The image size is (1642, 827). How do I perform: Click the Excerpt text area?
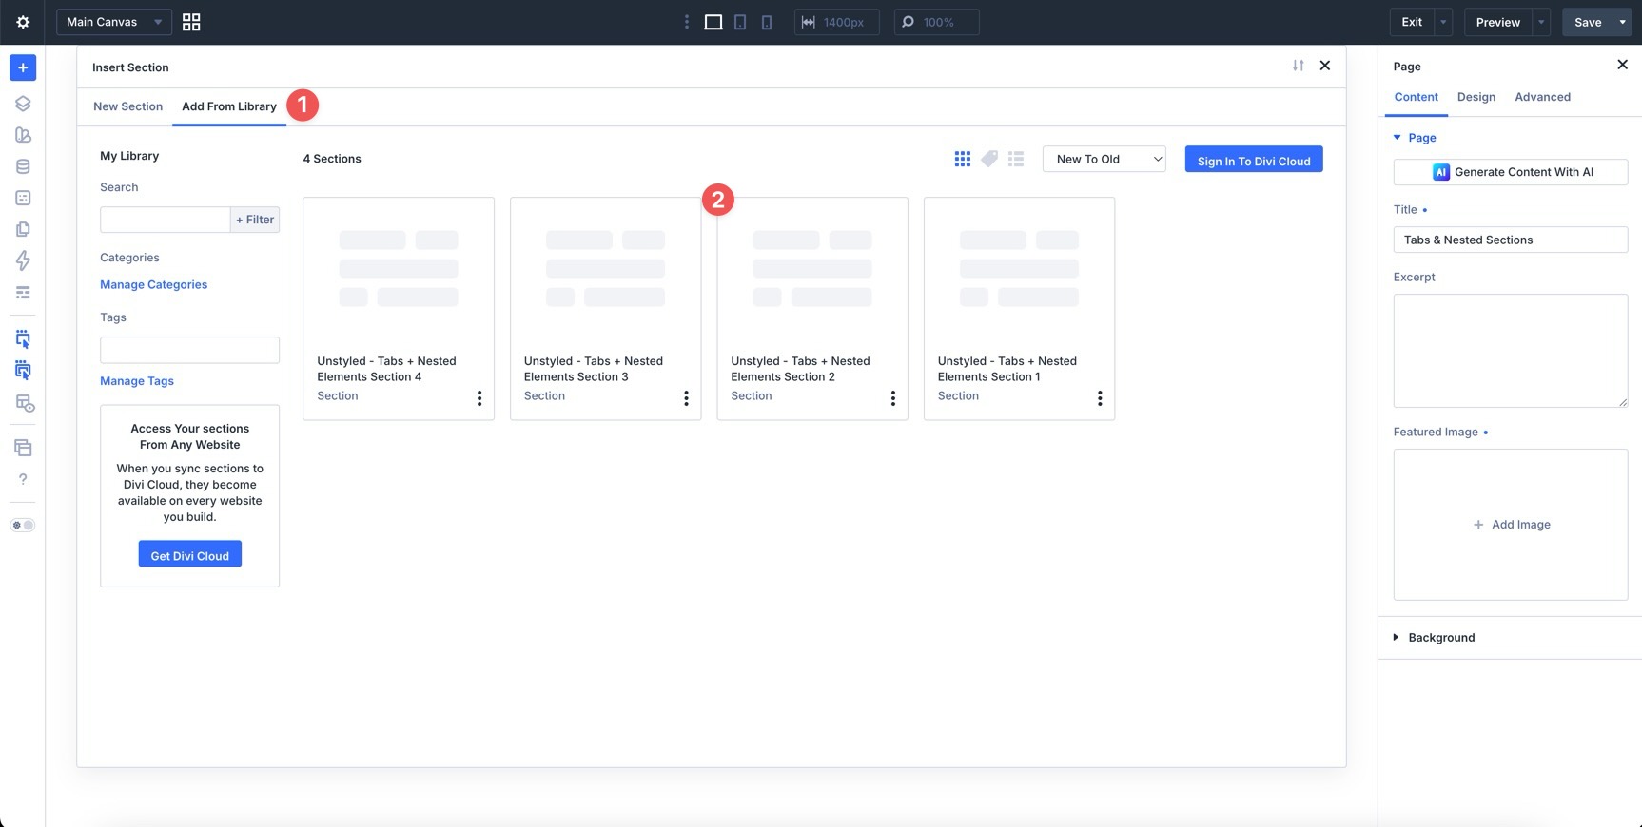[x=1511, y=351]
